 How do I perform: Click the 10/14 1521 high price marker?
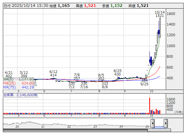160,14
